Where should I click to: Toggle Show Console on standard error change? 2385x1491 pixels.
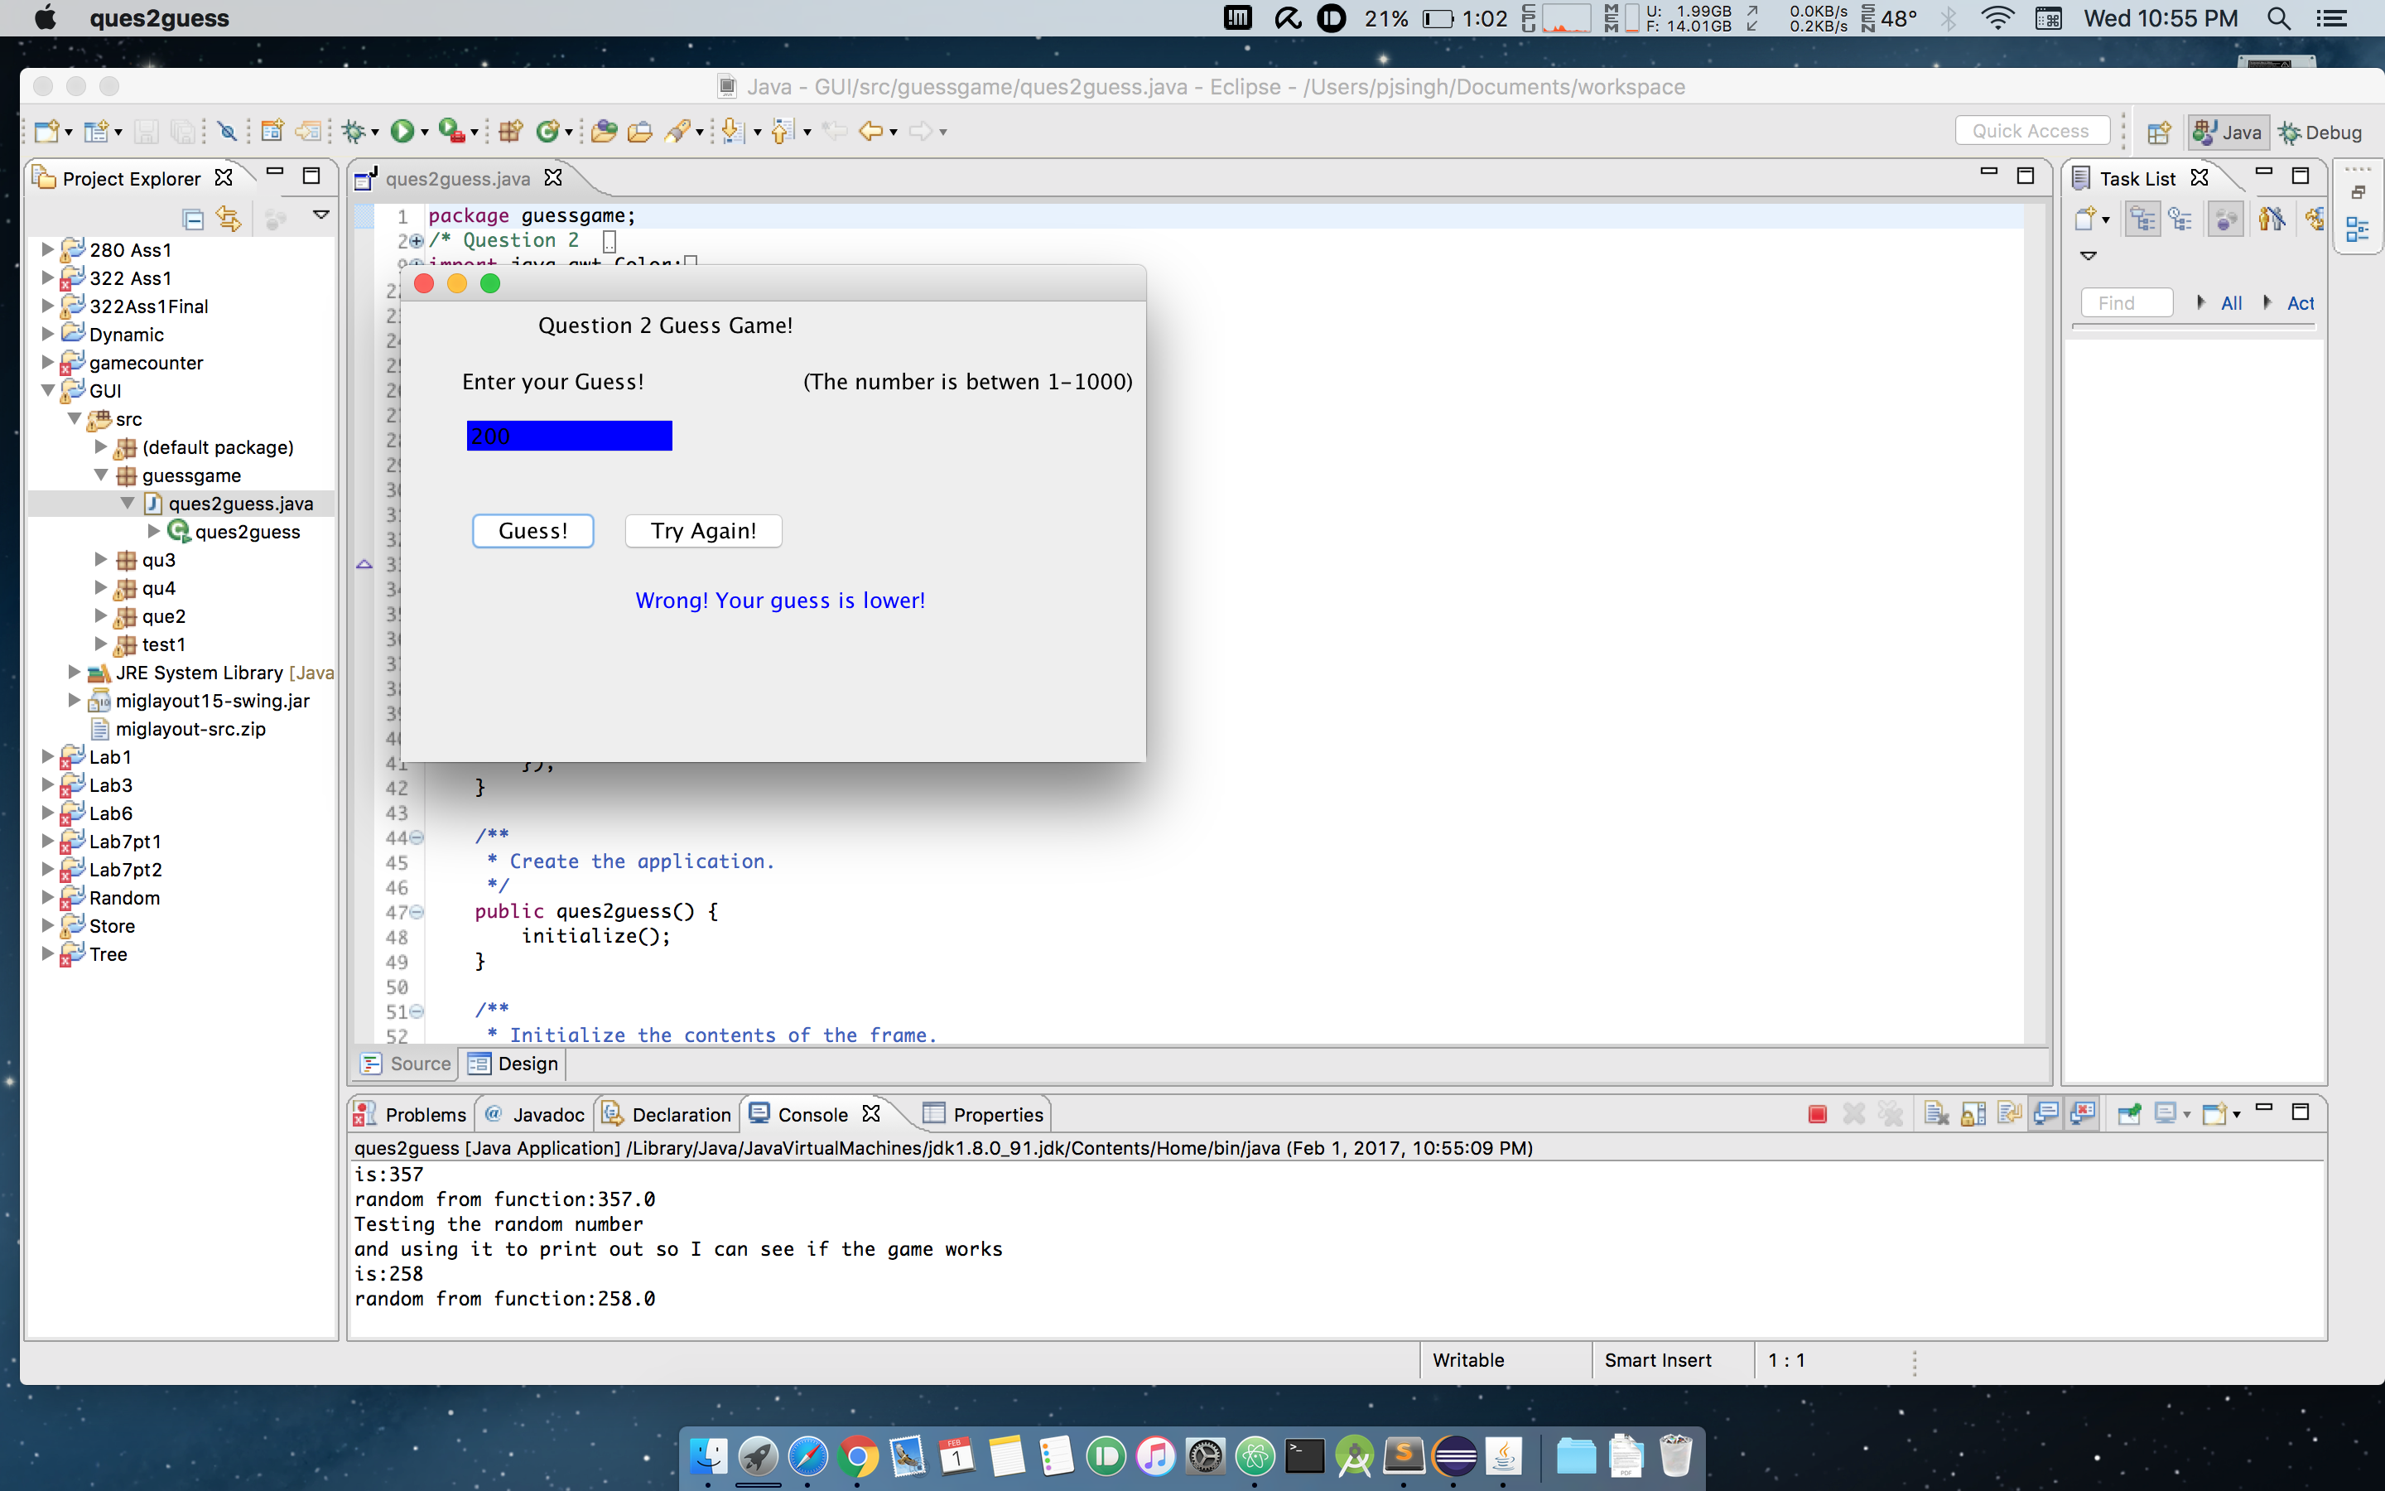(x=2083, y=1114)
